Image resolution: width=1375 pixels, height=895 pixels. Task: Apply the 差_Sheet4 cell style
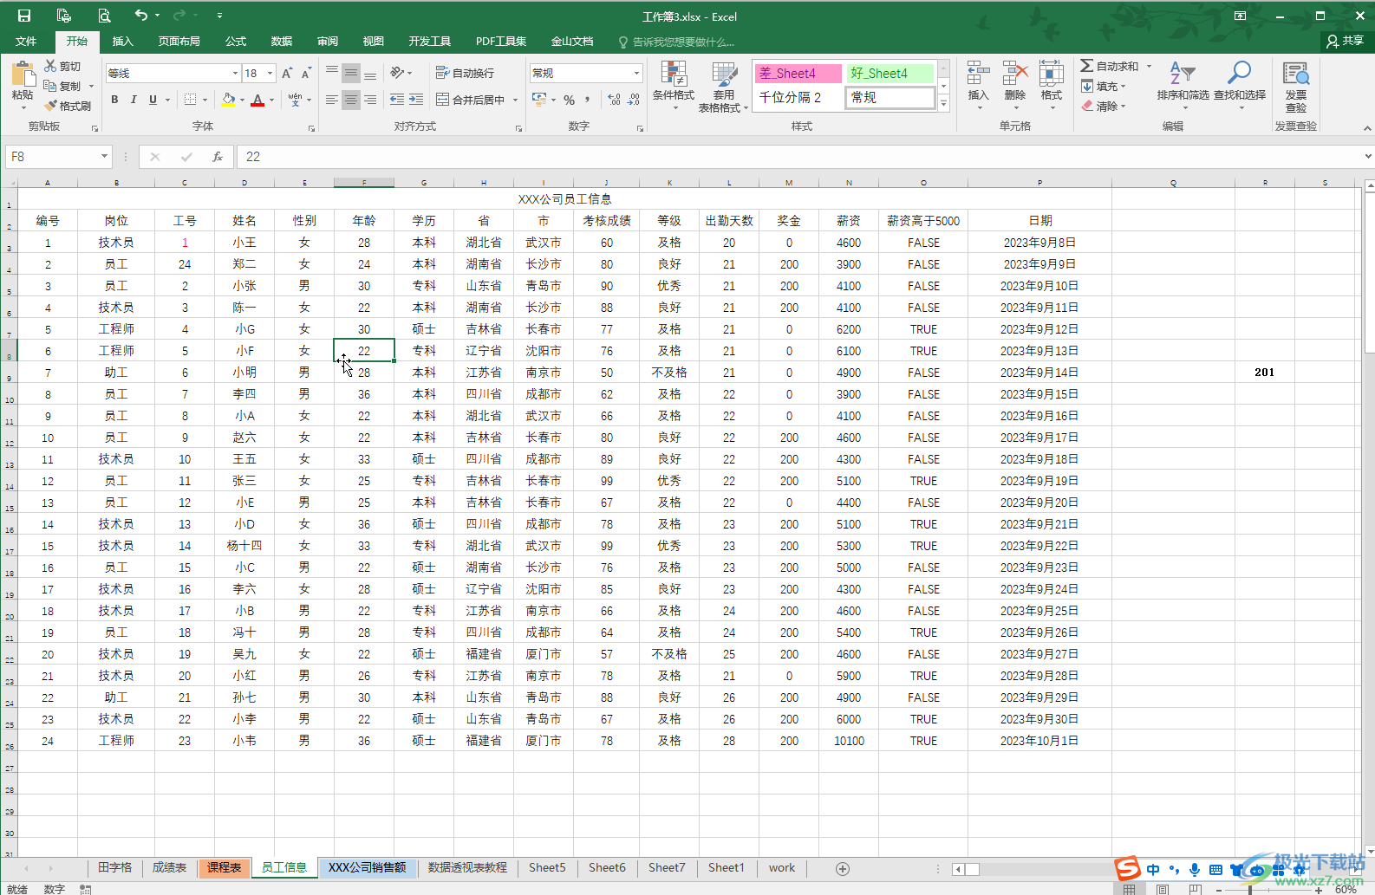click(x=798, y=73)
